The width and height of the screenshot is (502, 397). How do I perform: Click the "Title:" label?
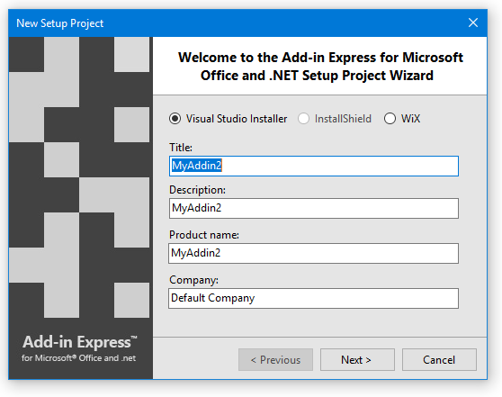[181, 148]
